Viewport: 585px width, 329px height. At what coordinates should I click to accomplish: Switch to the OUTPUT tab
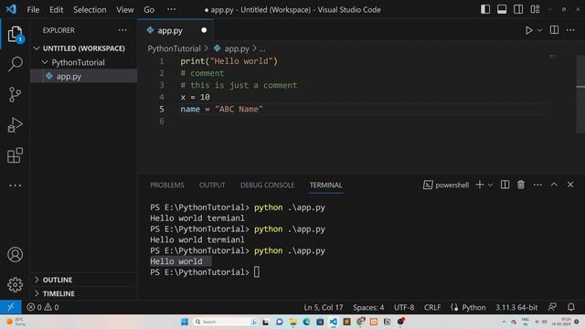[212, 185]
